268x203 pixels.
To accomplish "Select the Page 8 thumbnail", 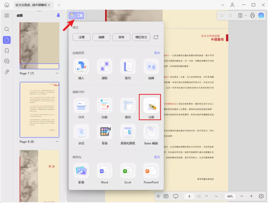I will pos(39,110).
